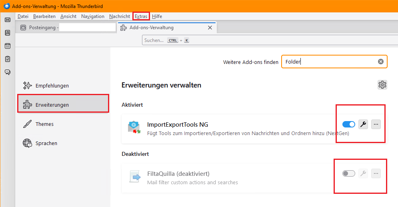Click FiltaQuilla options wrench icon

coord(363,173)
